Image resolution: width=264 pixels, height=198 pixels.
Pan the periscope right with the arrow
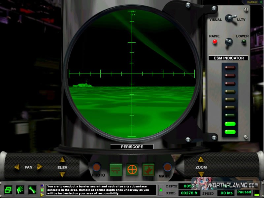coord(40,167)
